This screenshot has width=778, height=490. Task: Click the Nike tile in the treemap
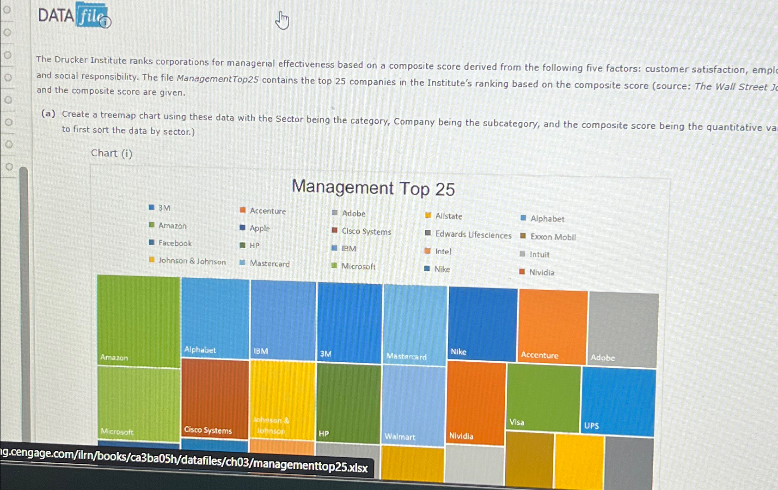[483, 324]
